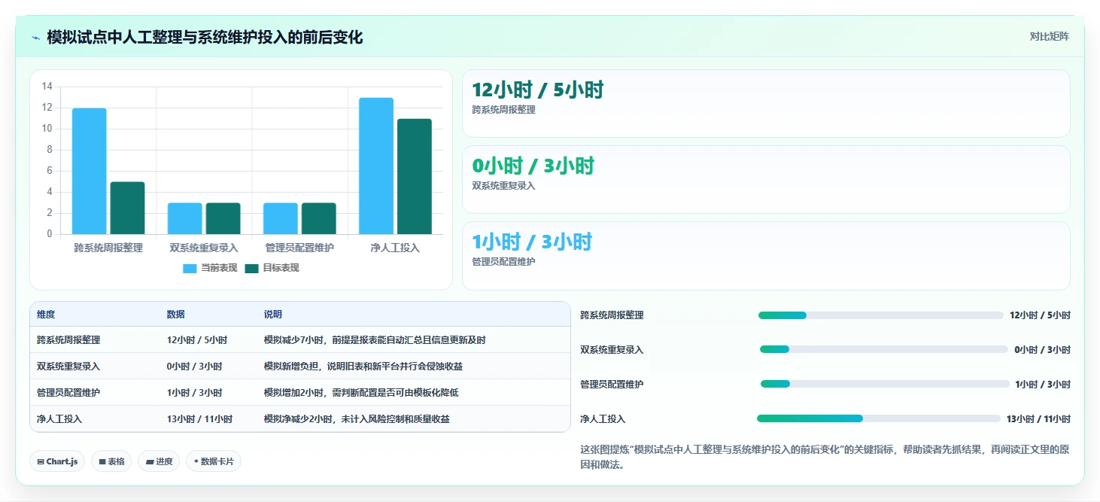This screenshot has width=1100, height=502.
Task: Click 12小时 / 5小时 value after progress bar
Action: click(x=1040, y=315)
